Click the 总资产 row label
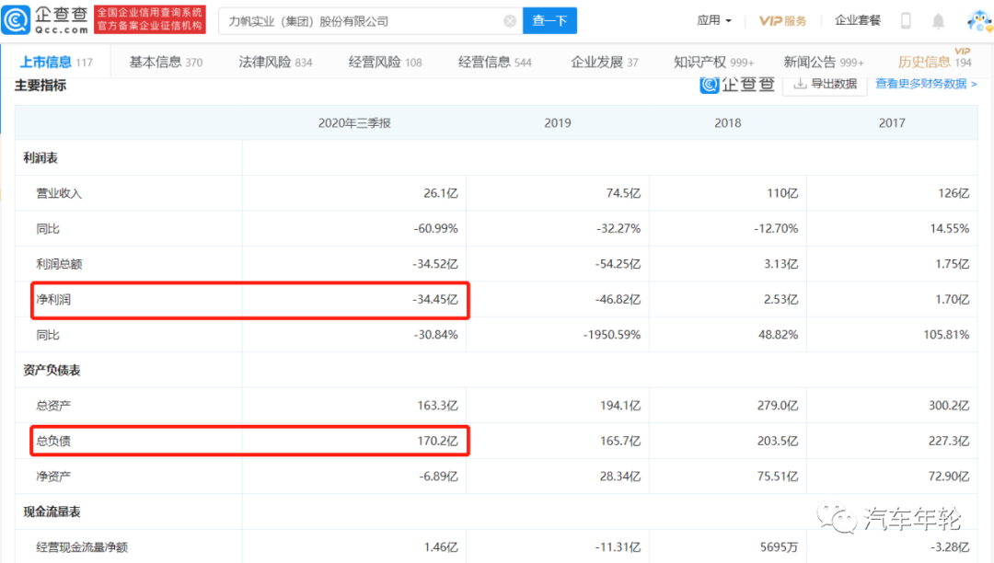 53,406
